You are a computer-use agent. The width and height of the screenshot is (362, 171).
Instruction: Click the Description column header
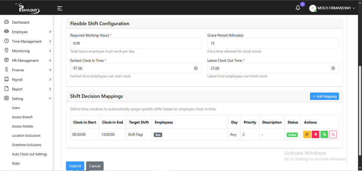click(x=272, y=122)
